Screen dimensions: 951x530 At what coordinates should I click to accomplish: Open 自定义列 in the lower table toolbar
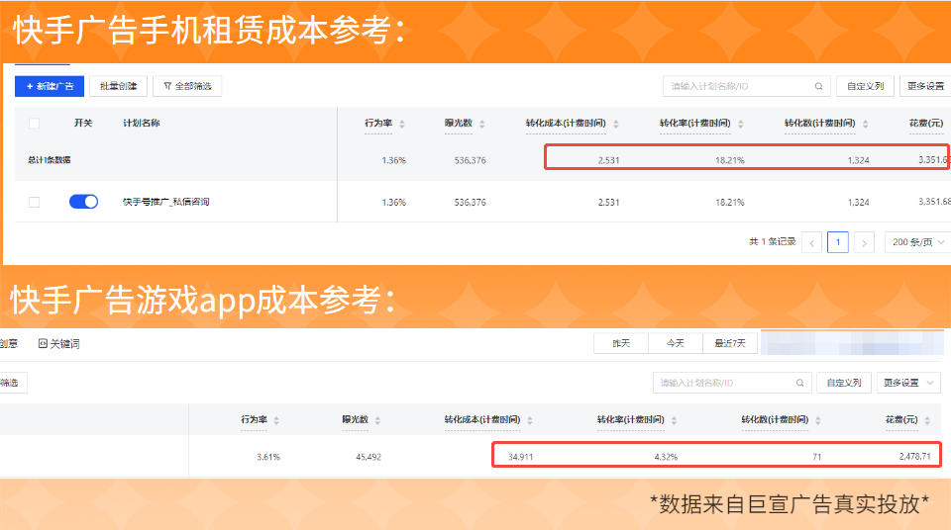pos(844,383)
